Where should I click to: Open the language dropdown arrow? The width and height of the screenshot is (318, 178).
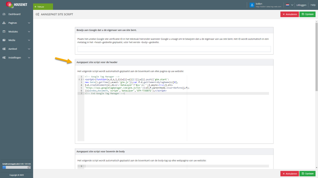292,5
